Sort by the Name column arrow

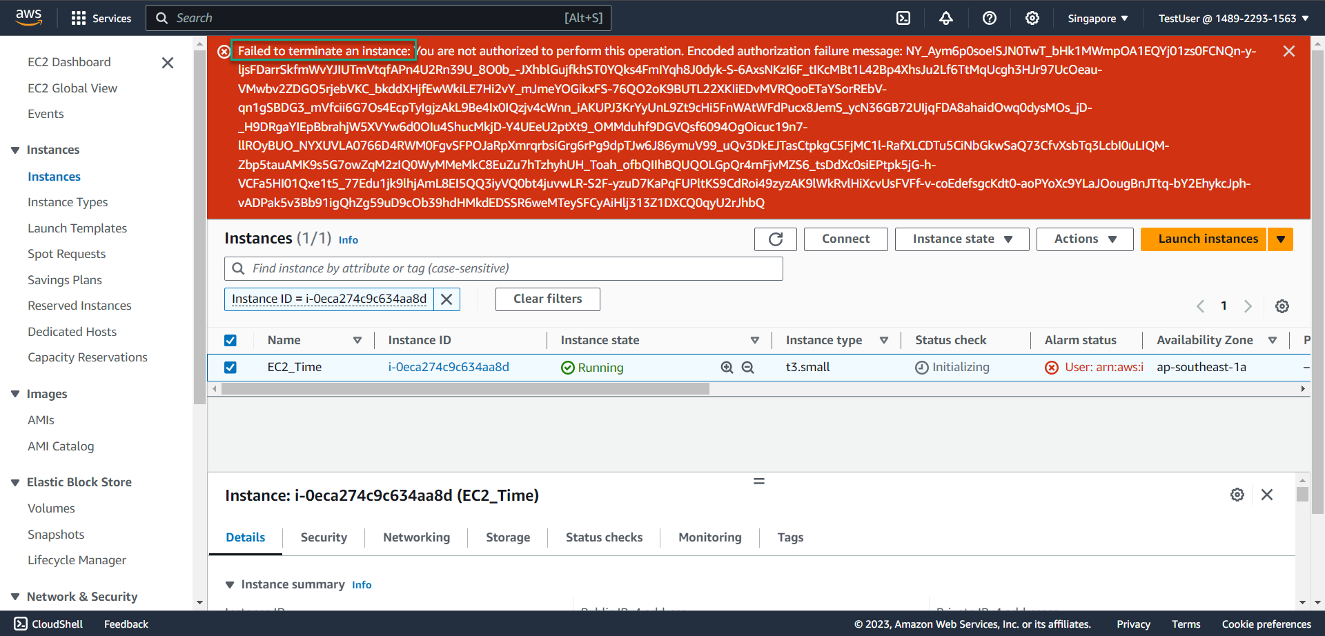tap(357, 340)
